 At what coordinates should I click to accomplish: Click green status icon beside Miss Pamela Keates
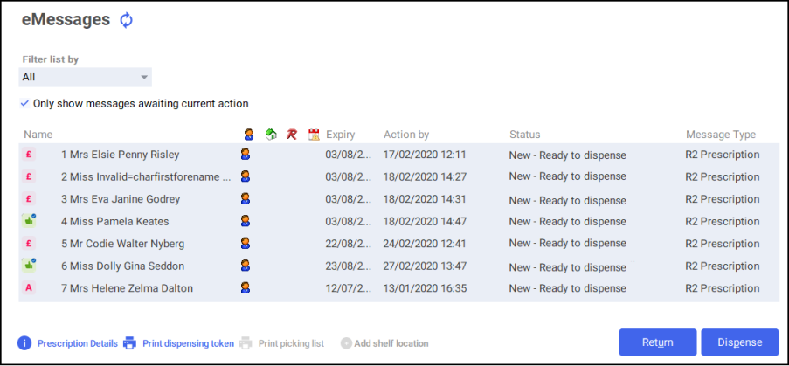[30, 221]
